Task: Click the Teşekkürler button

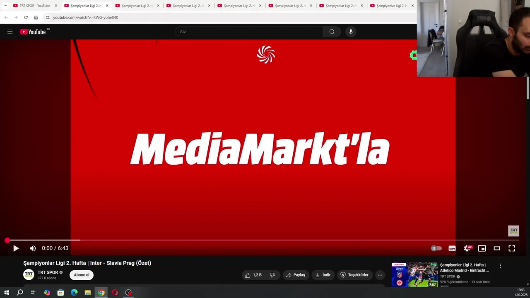Action: coord(354,275)
